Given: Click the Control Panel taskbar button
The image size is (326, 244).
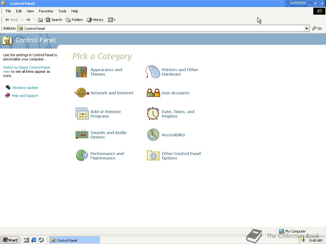Looking at the screenshot, I should 74,240.
